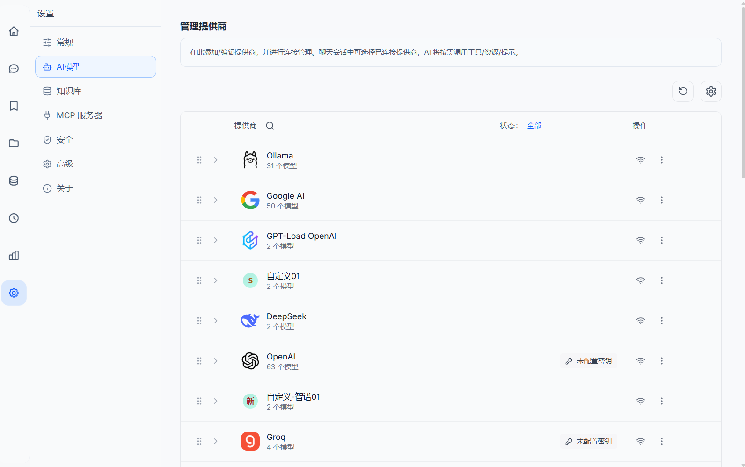Expand the Ollama provider row

(x=216, y=160)
